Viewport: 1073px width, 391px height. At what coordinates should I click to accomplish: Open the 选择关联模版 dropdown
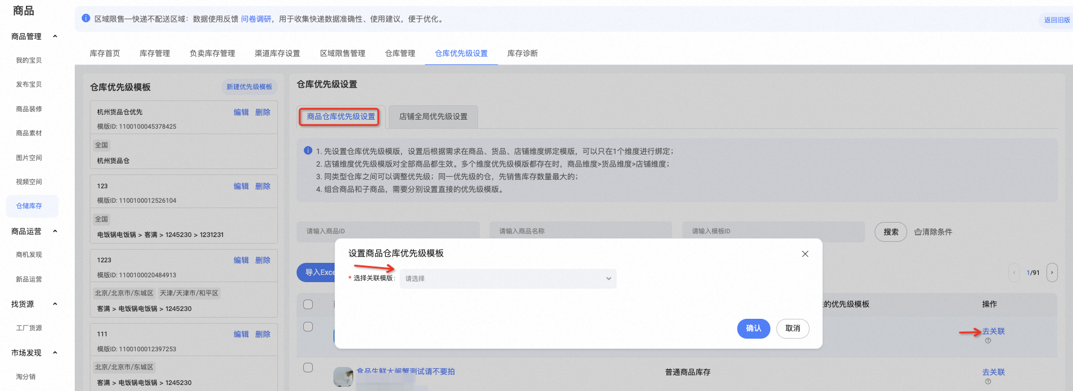tap(508, 279)
